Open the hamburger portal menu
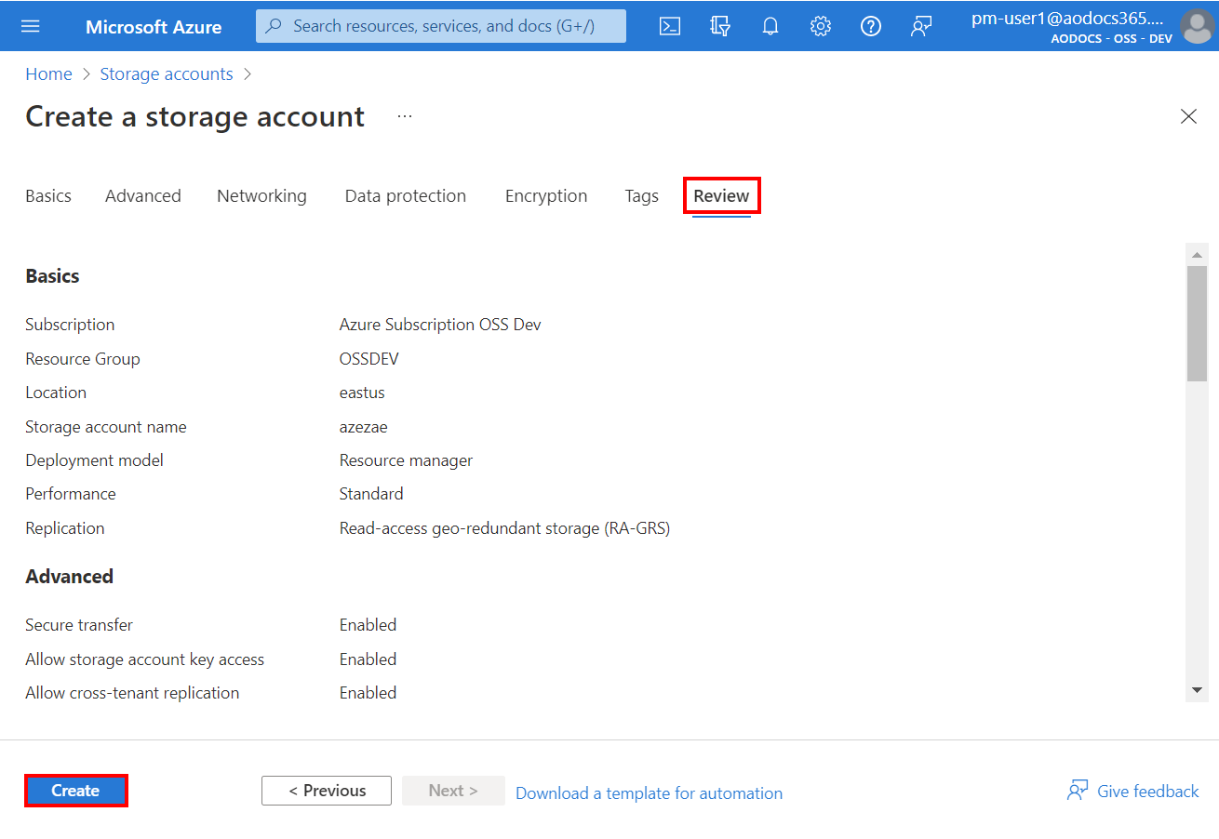 pos(31,26)
